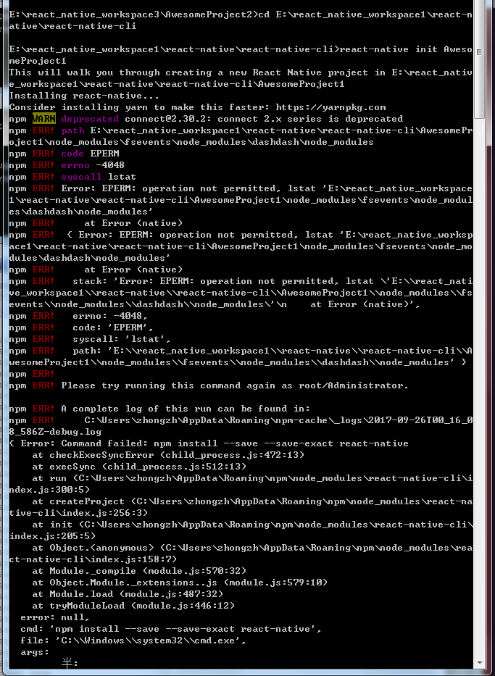Click 'A complete log of this run' line
Viewport: 495px width, 676px height.
point(159,409)
